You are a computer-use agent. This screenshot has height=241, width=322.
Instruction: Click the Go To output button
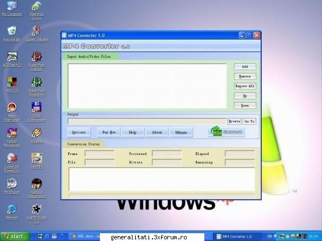coord(249,121)
